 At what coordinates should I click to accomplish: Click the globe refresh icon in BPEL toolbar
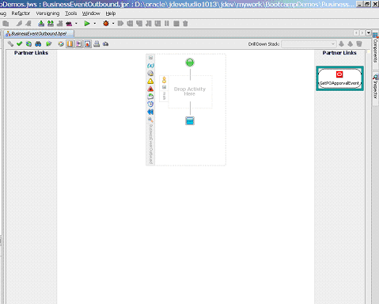tap(28, 44)
